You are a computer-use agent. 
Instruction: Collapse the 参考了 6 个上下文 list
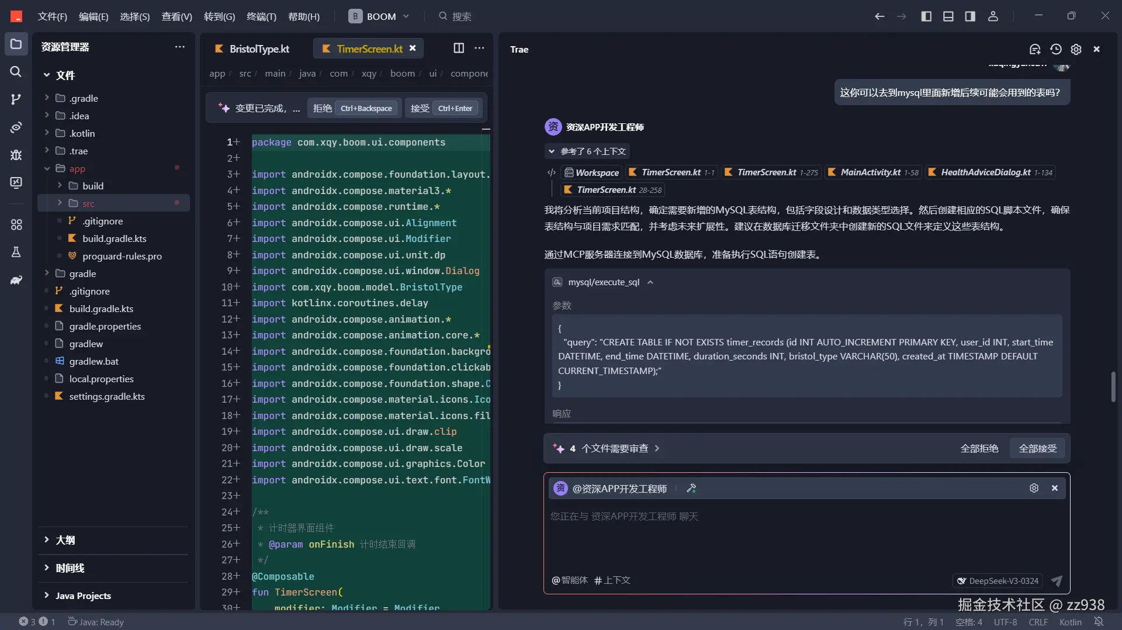click(587, 151)
